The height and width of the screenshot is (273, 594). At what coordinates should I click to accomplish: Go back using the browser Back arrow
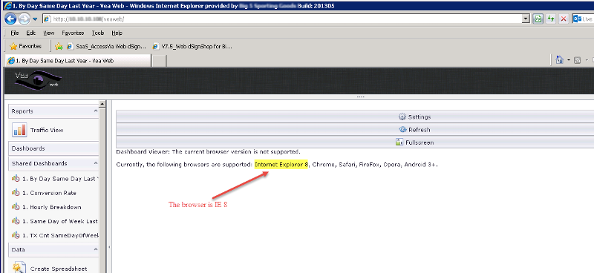tap(10, 19)
